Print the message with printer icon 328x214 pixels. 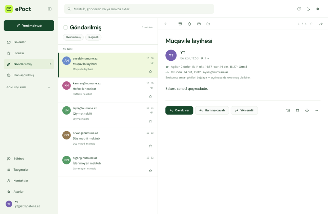307,110
